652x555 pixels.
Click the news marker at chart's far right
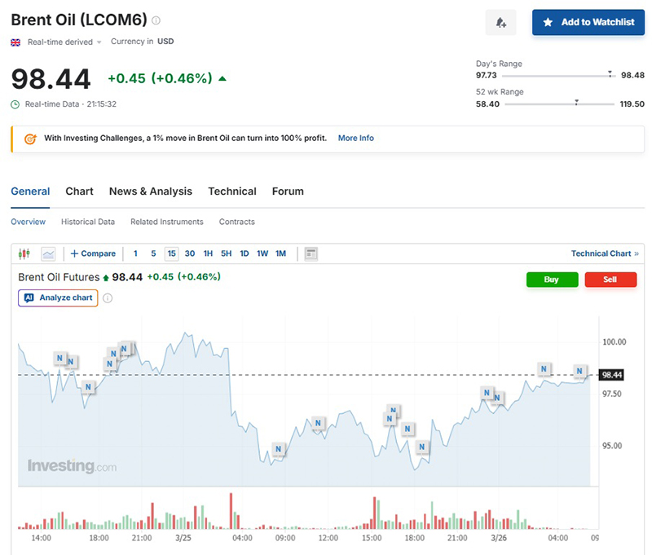(579, 372)
